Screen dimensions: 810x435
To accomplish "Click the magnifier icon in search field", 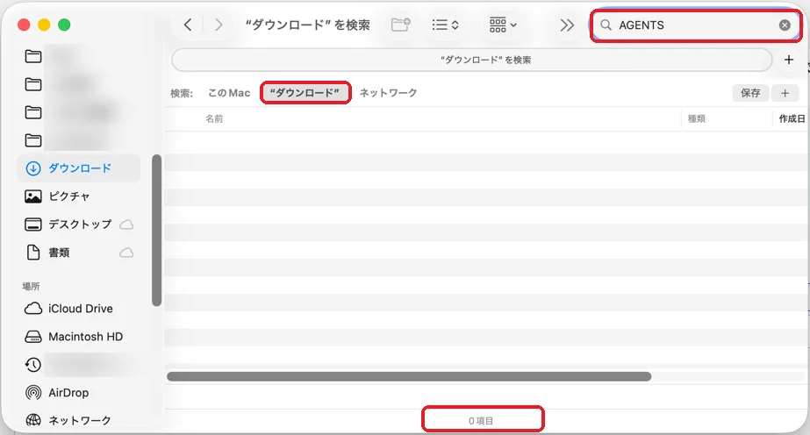I will [606, 25].
